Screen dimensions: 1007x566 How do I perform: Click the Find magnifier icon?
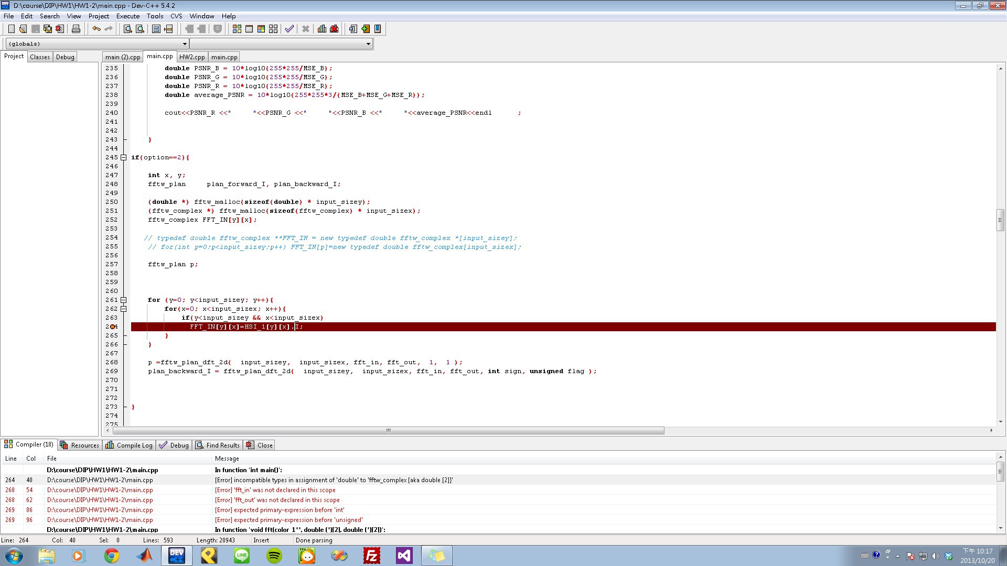coord(127,29)
